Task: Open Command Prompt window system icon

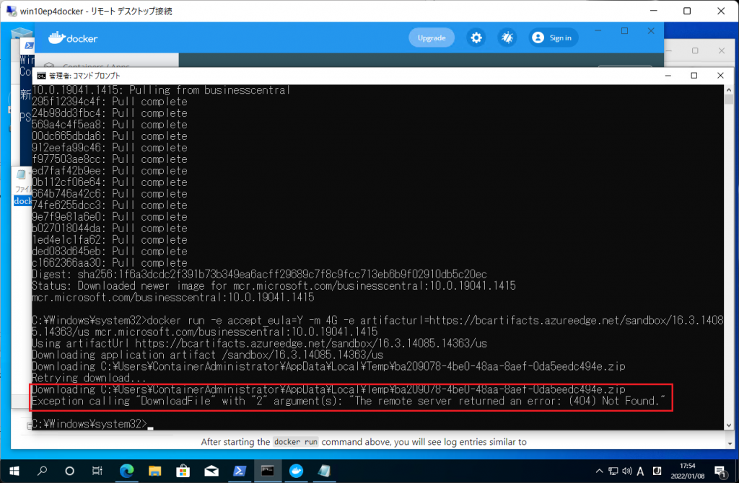Action: [41, 76]
